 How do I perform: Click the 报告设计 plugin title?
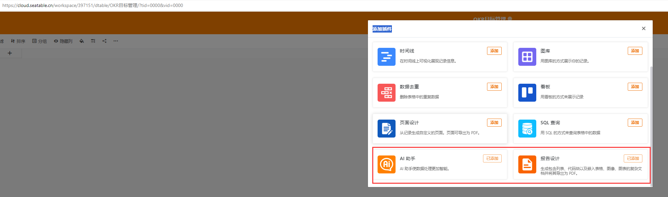[x=550, y=158]
